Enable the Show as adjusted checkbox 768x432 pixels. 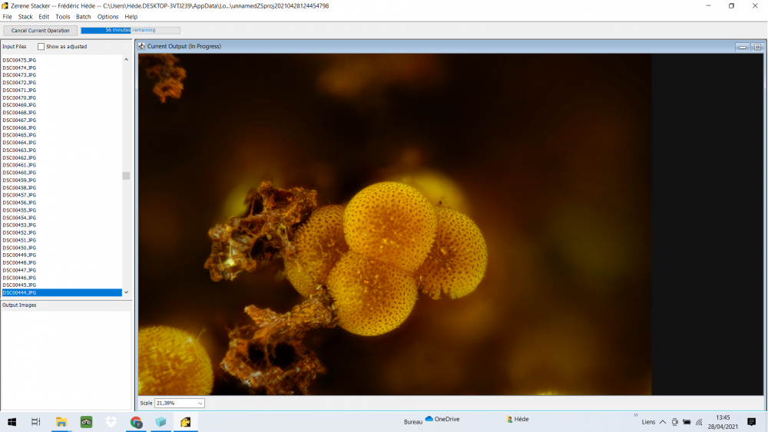41,47
